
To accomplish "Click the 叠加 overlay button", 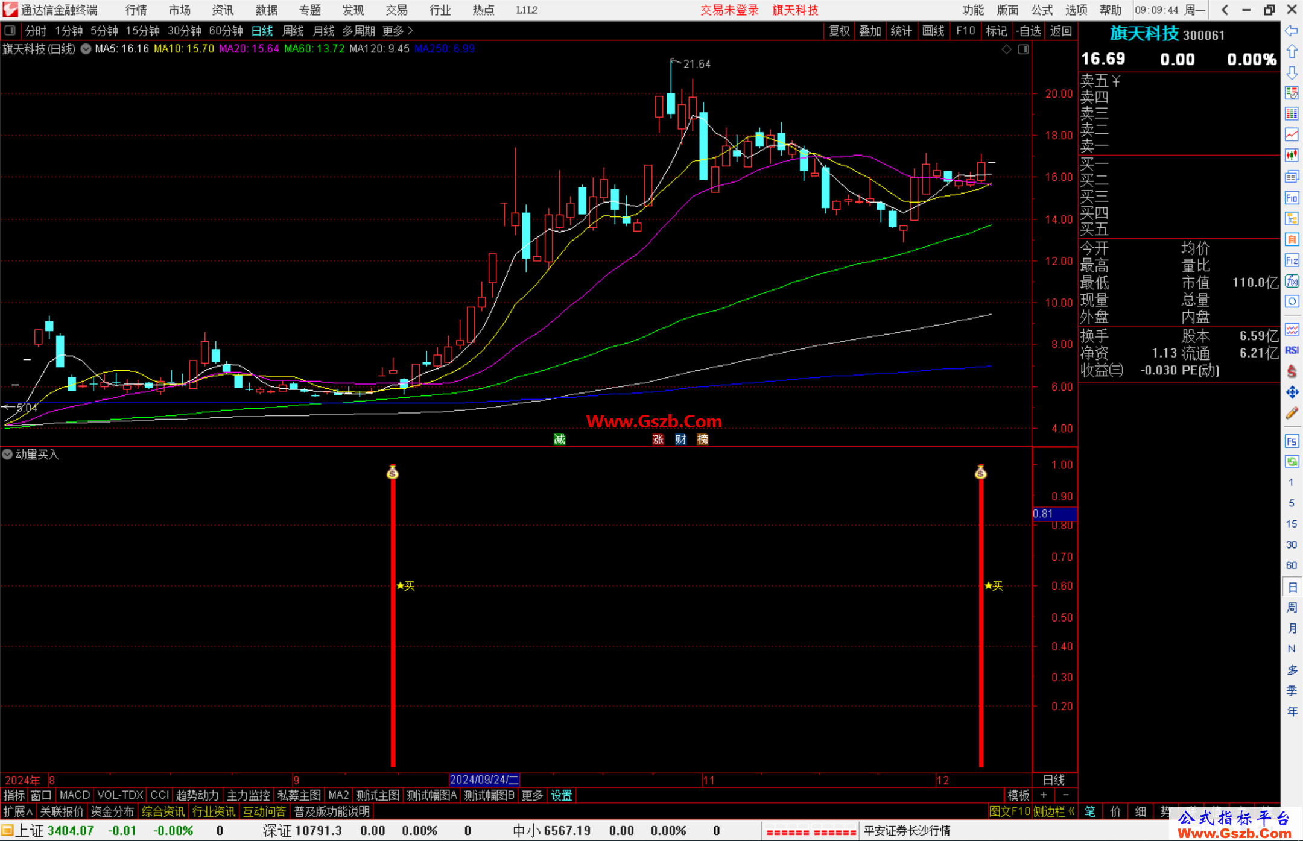I will click(x=870, y=31).
